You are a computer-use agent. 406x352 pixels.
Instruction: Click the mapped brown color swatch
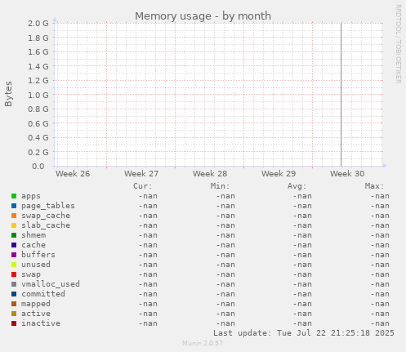pyautogui.click(x=14, y=304)
